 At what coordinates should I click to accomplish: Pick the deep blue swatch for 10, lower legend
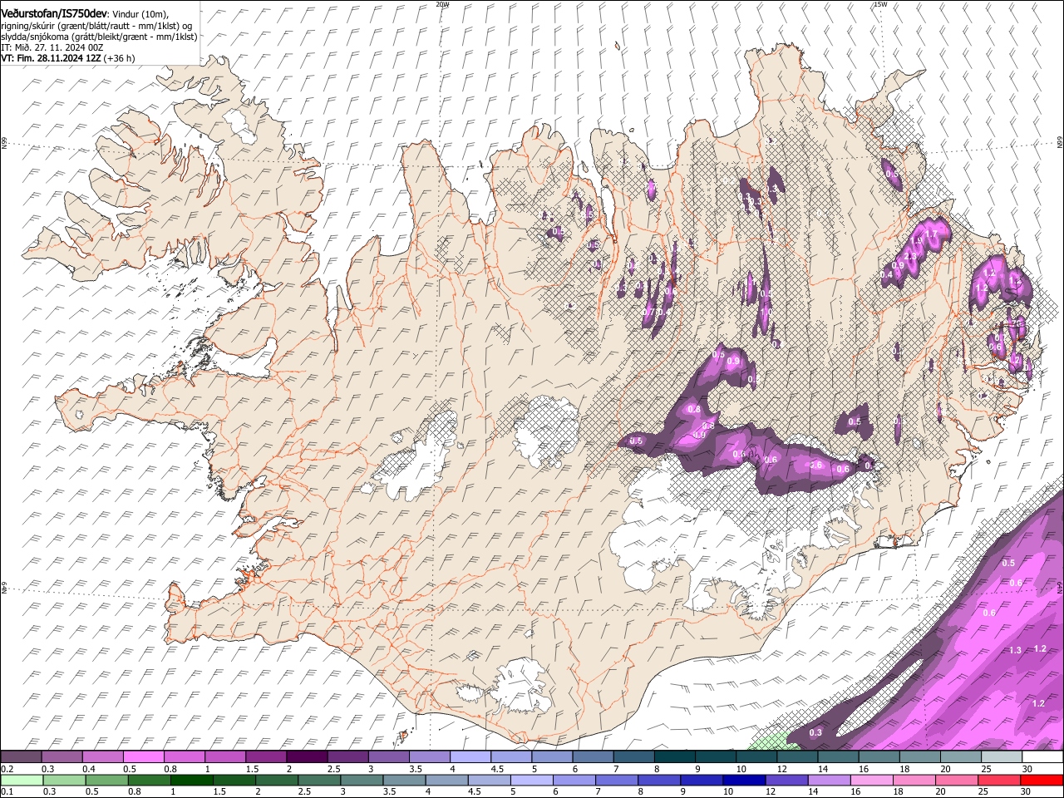coord(744,780)
